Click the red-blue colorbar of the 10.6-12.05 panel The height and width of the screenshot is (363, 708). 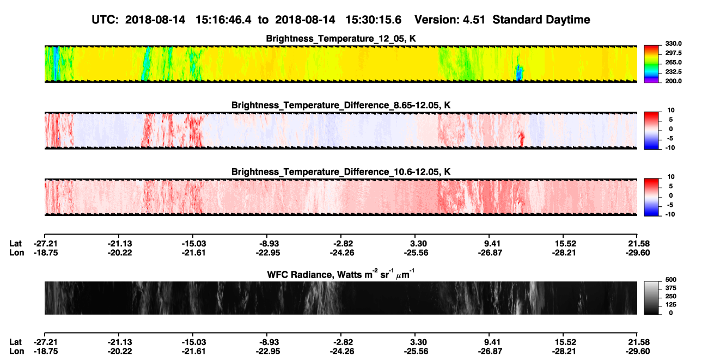tap(651, 196)
